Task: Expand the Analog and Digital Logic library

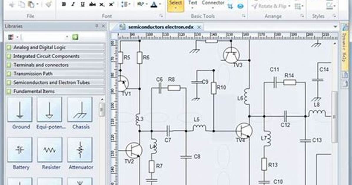Action: coord(55,47)
